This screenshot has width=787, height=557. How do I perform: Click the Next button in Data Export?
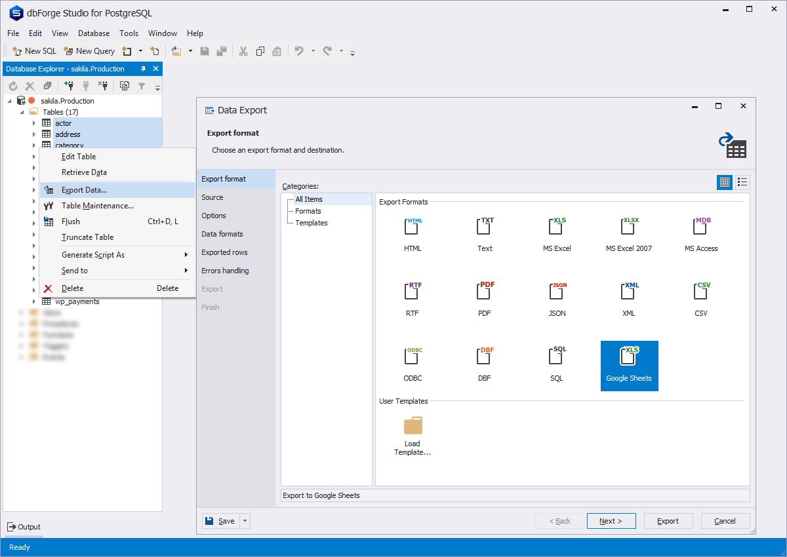[x=611, y=520]
